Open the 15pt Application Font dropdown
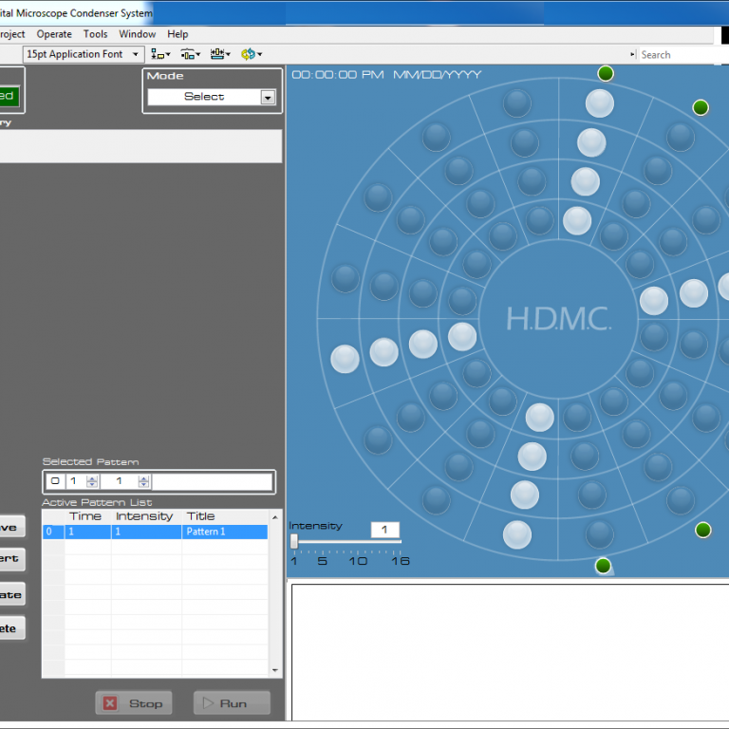 84,54
